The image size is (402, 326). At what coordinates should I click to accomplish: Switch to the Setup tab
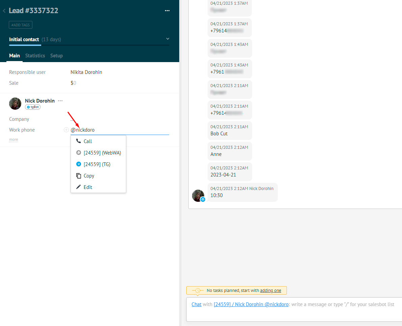click(56, 56)
